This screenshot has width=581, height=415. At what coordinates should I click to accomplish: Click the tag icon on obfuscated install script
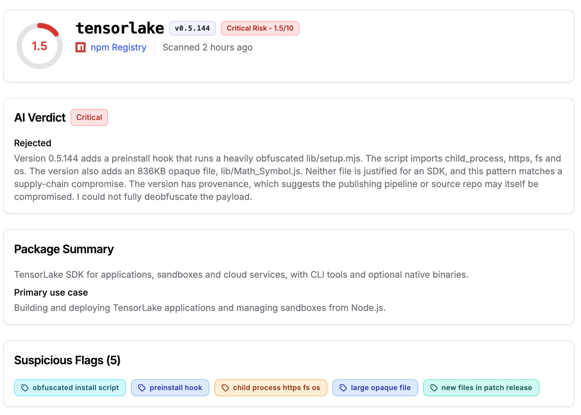coord(25,388)
